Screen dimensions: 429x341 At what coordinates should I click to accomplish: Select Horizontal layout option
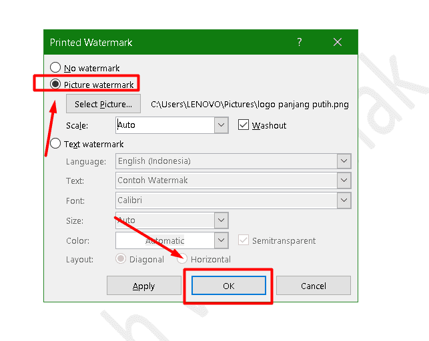[183, 259]
